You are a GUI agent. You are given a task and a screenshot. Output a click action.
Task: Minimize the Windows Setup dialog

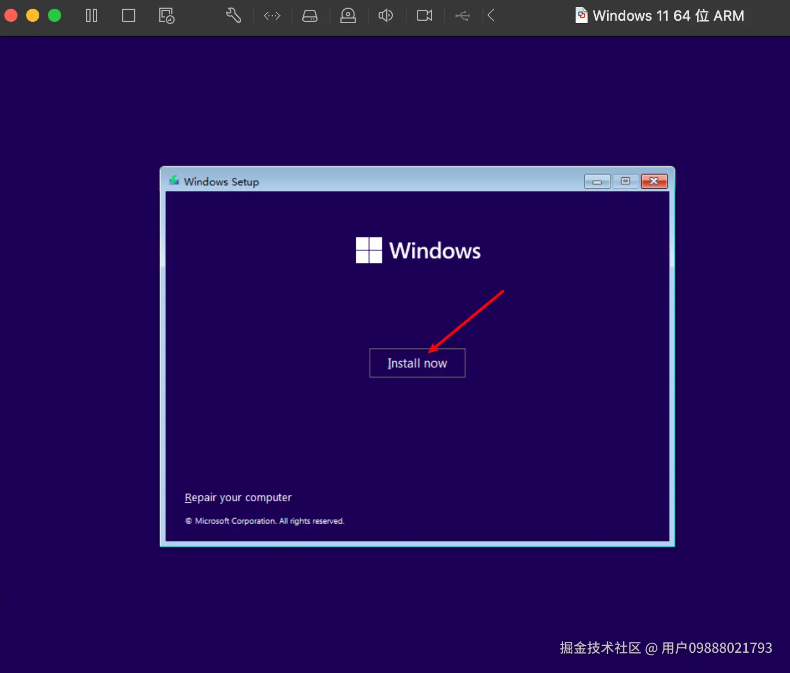coord(597,181)
